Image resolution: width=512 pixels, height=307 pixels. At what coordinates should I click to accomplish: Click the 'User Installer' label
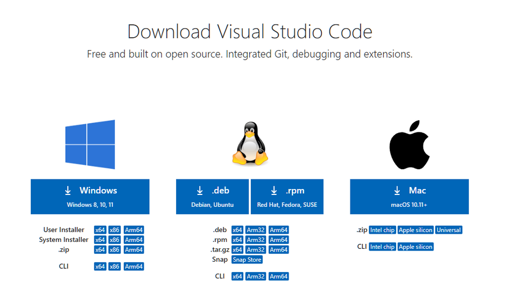click(x=64, y=229)
